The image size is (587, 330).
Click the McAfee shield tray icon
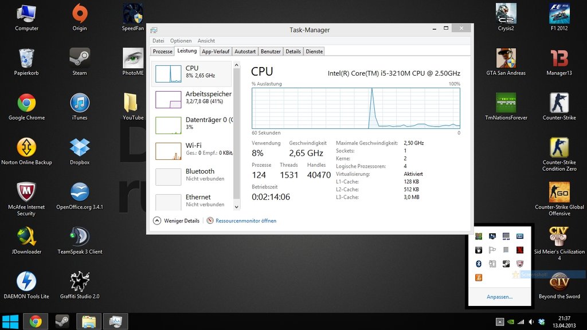click(x=520, y=264)
